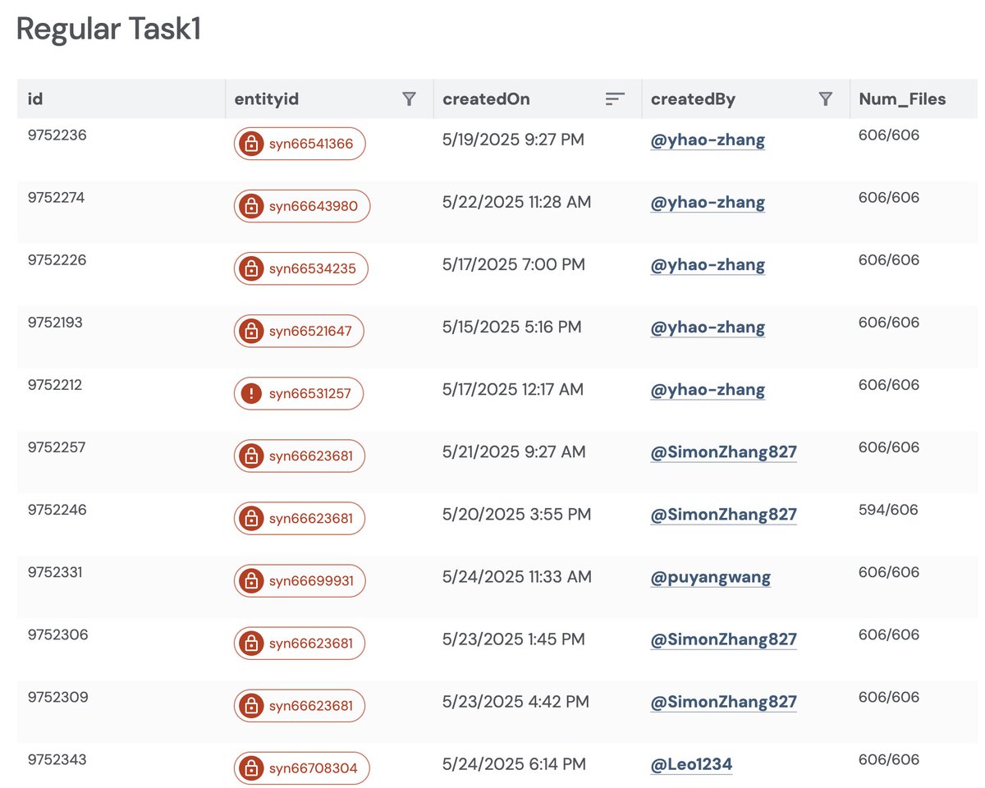Viewport: 985px width, 788px height.
Task: Open @yhao-zhang profile in row 9752212
Action: click(708, 390)
